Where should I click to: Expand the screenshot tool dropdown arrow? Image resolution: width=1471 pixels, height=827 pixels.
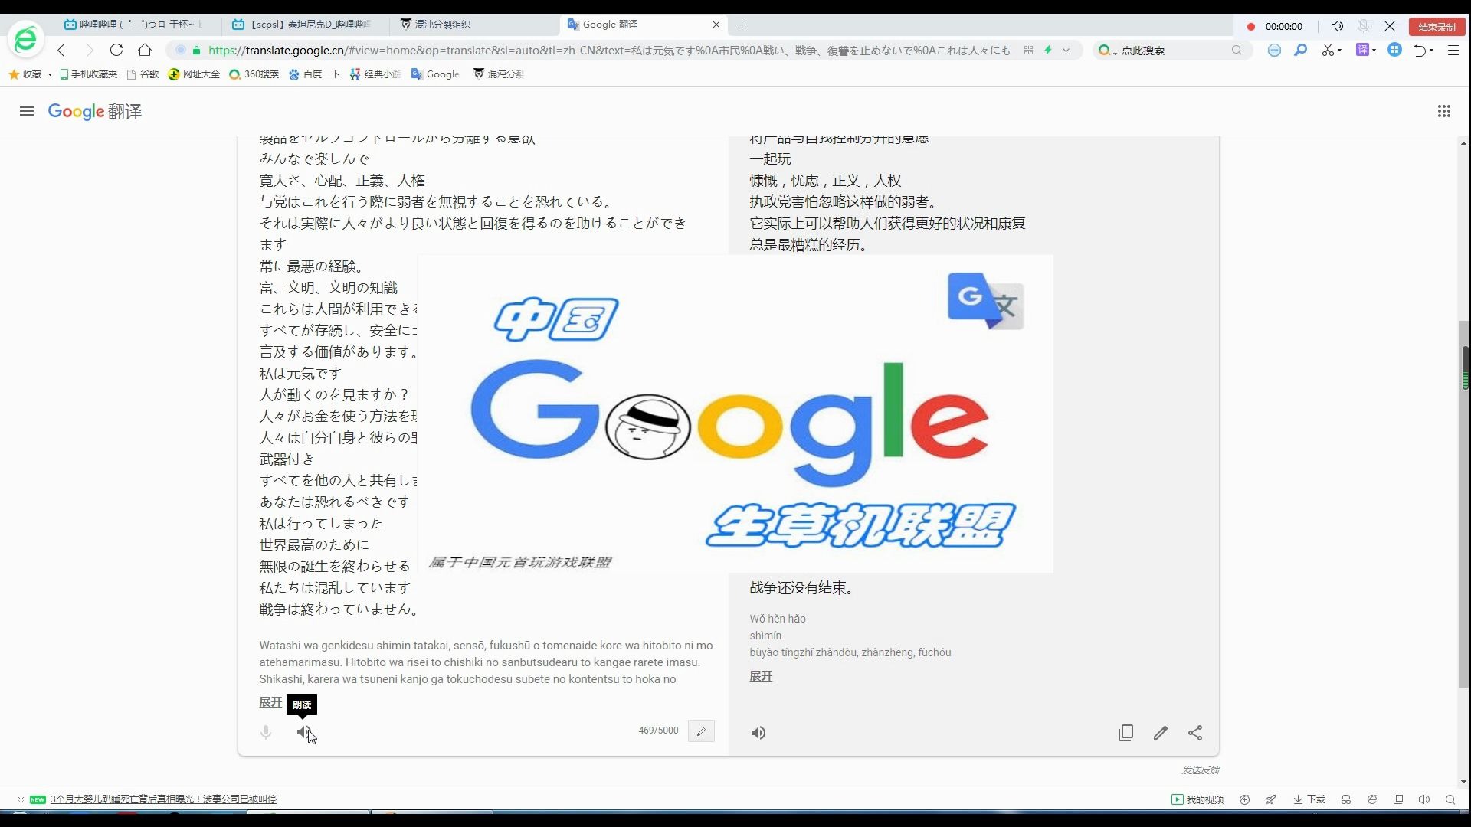[1339, 51]
